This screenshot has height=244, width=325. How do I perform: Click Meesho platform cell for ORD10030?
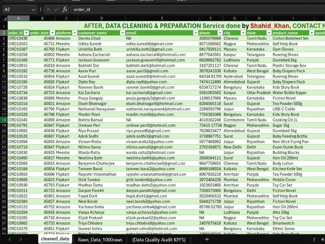[x=66, y=152]
